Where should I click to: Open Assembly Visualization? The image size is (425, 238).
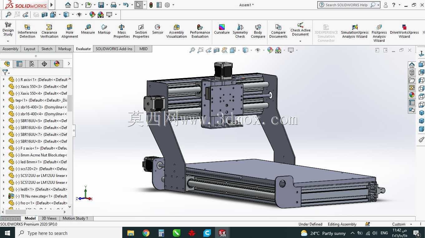point(177,31)
